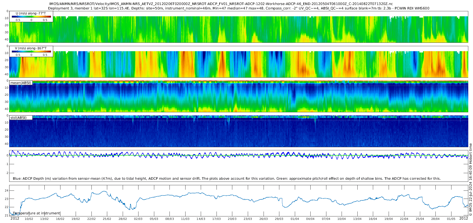
Task: Click the '23' temperature axis tick
Action: click(7, 199)
